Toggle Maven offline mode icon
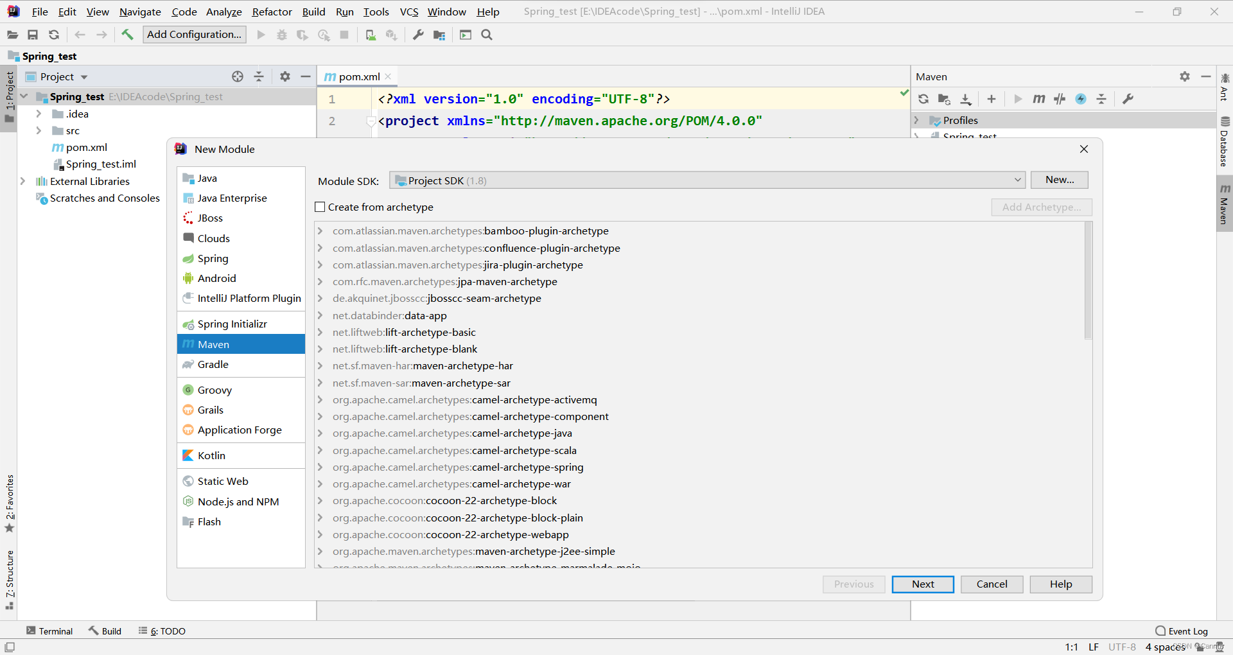Viewport: 1233px width, 655px height. [x=1060, y=99]
